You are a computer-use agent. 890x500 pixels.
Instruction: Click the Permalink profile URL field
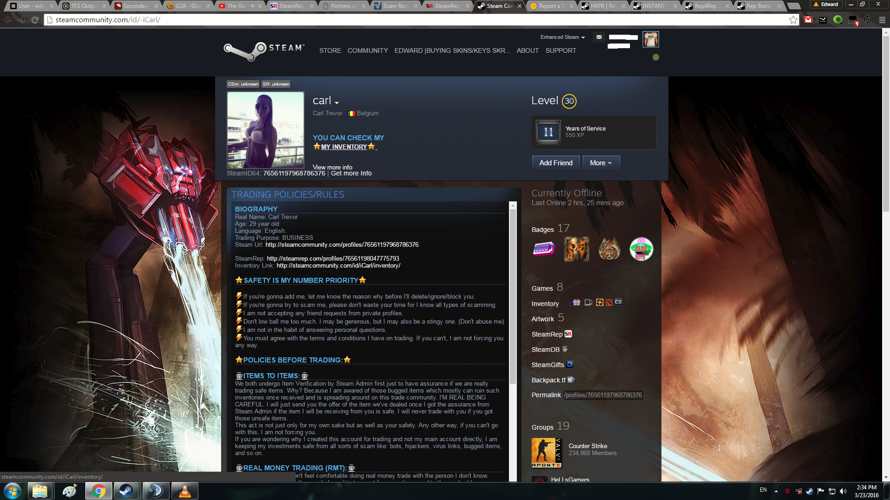coord(603,395)
